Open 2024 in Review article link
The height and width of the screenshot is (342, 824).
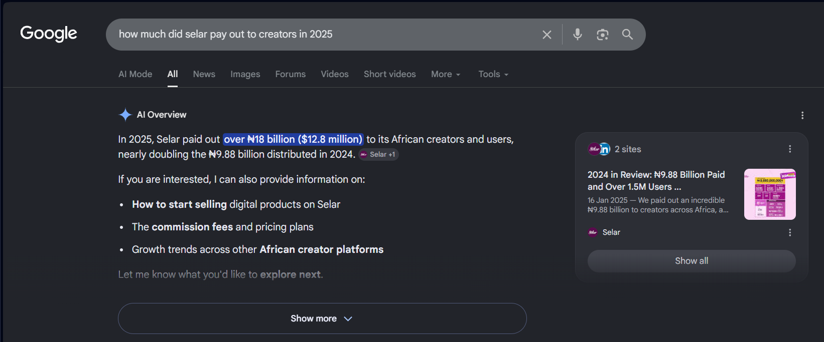point(656,180)
